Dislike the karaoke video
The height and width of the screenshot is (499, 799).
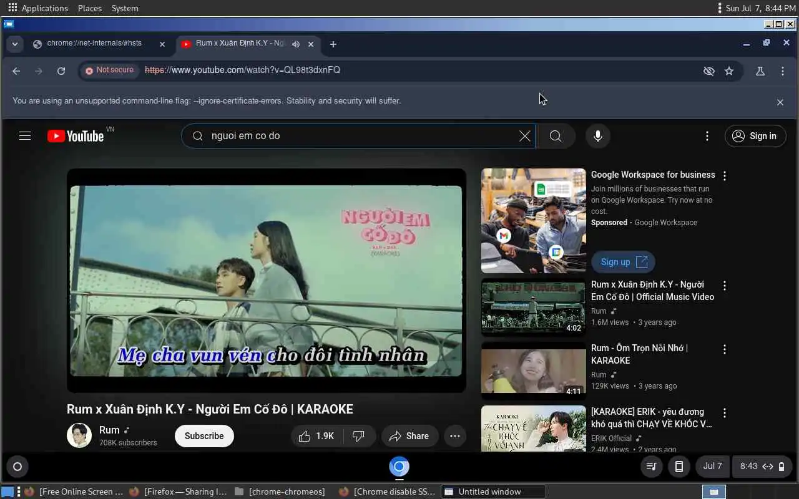coord(359,436)
